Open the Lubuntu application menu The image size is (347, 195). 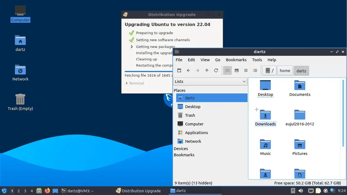[x=4, y=191]
